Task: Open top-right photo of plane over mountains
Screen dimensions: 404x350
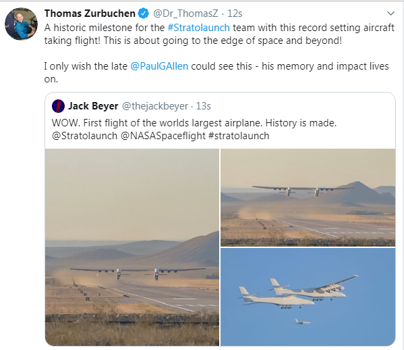Action: tap(308, 197)
